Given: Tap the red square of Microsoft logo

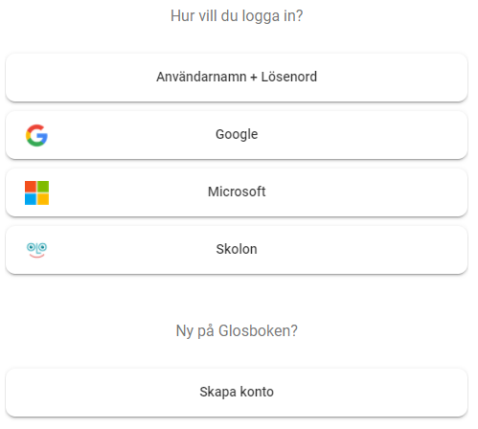Looking at the screenshot, I should 31,187.
